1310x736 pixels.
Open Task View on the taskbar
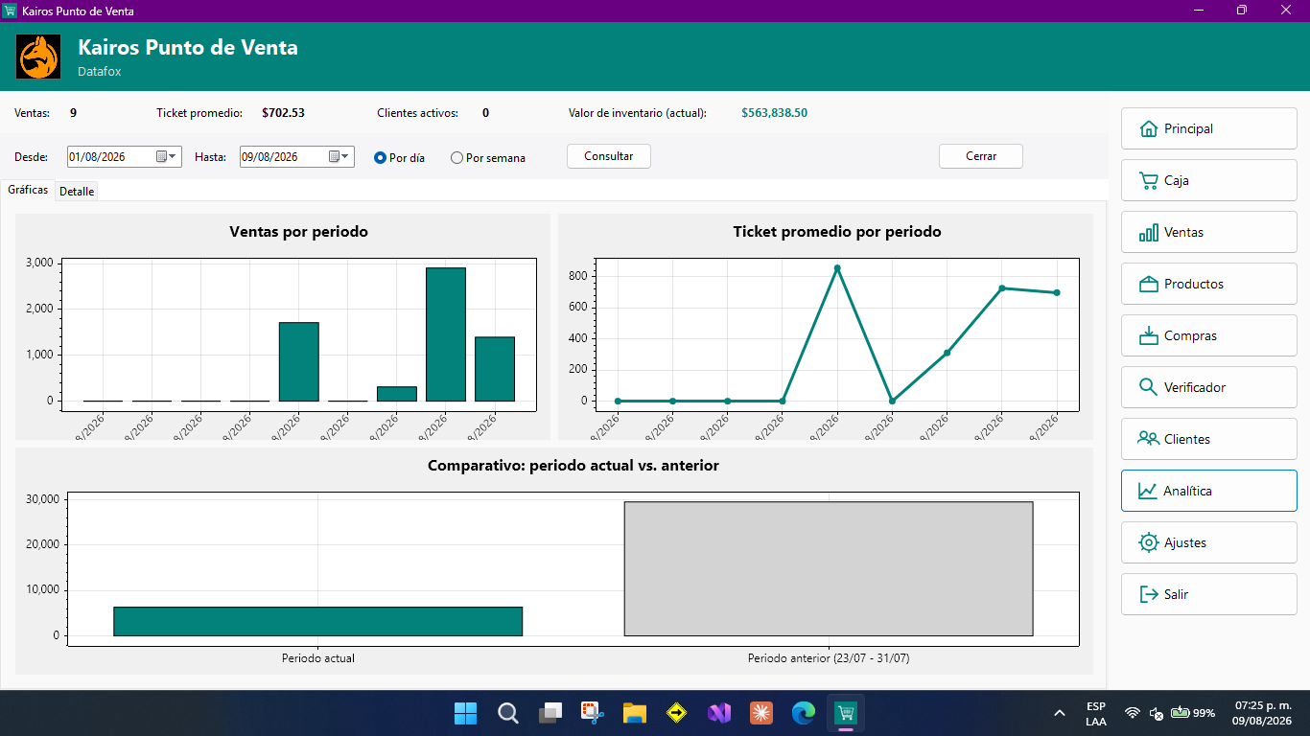click(550, 713)
